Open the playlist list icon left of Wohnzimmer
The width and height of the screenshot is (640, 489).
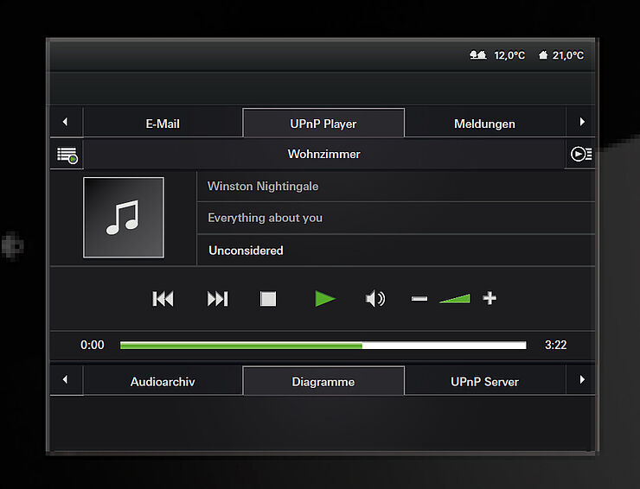click(67, 155)
